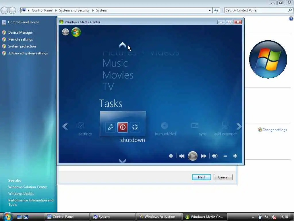
Task: Click the Device Manager shield icon
Action: 4,33
